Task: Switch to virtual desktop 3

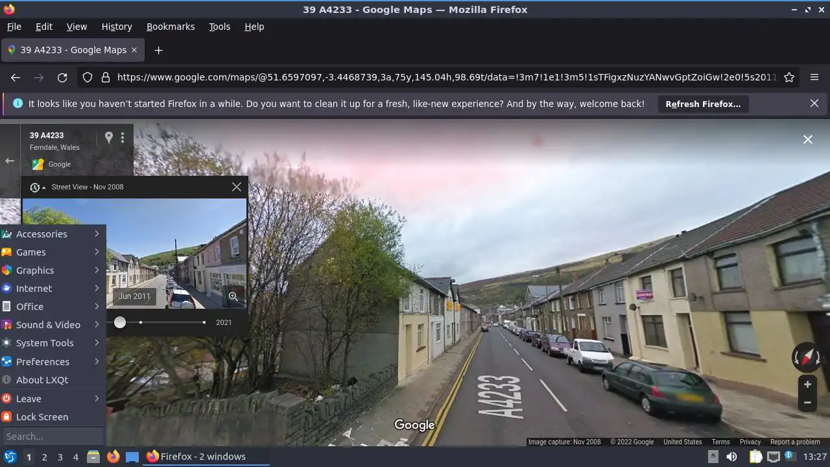Action: click(x=60, y=457)
